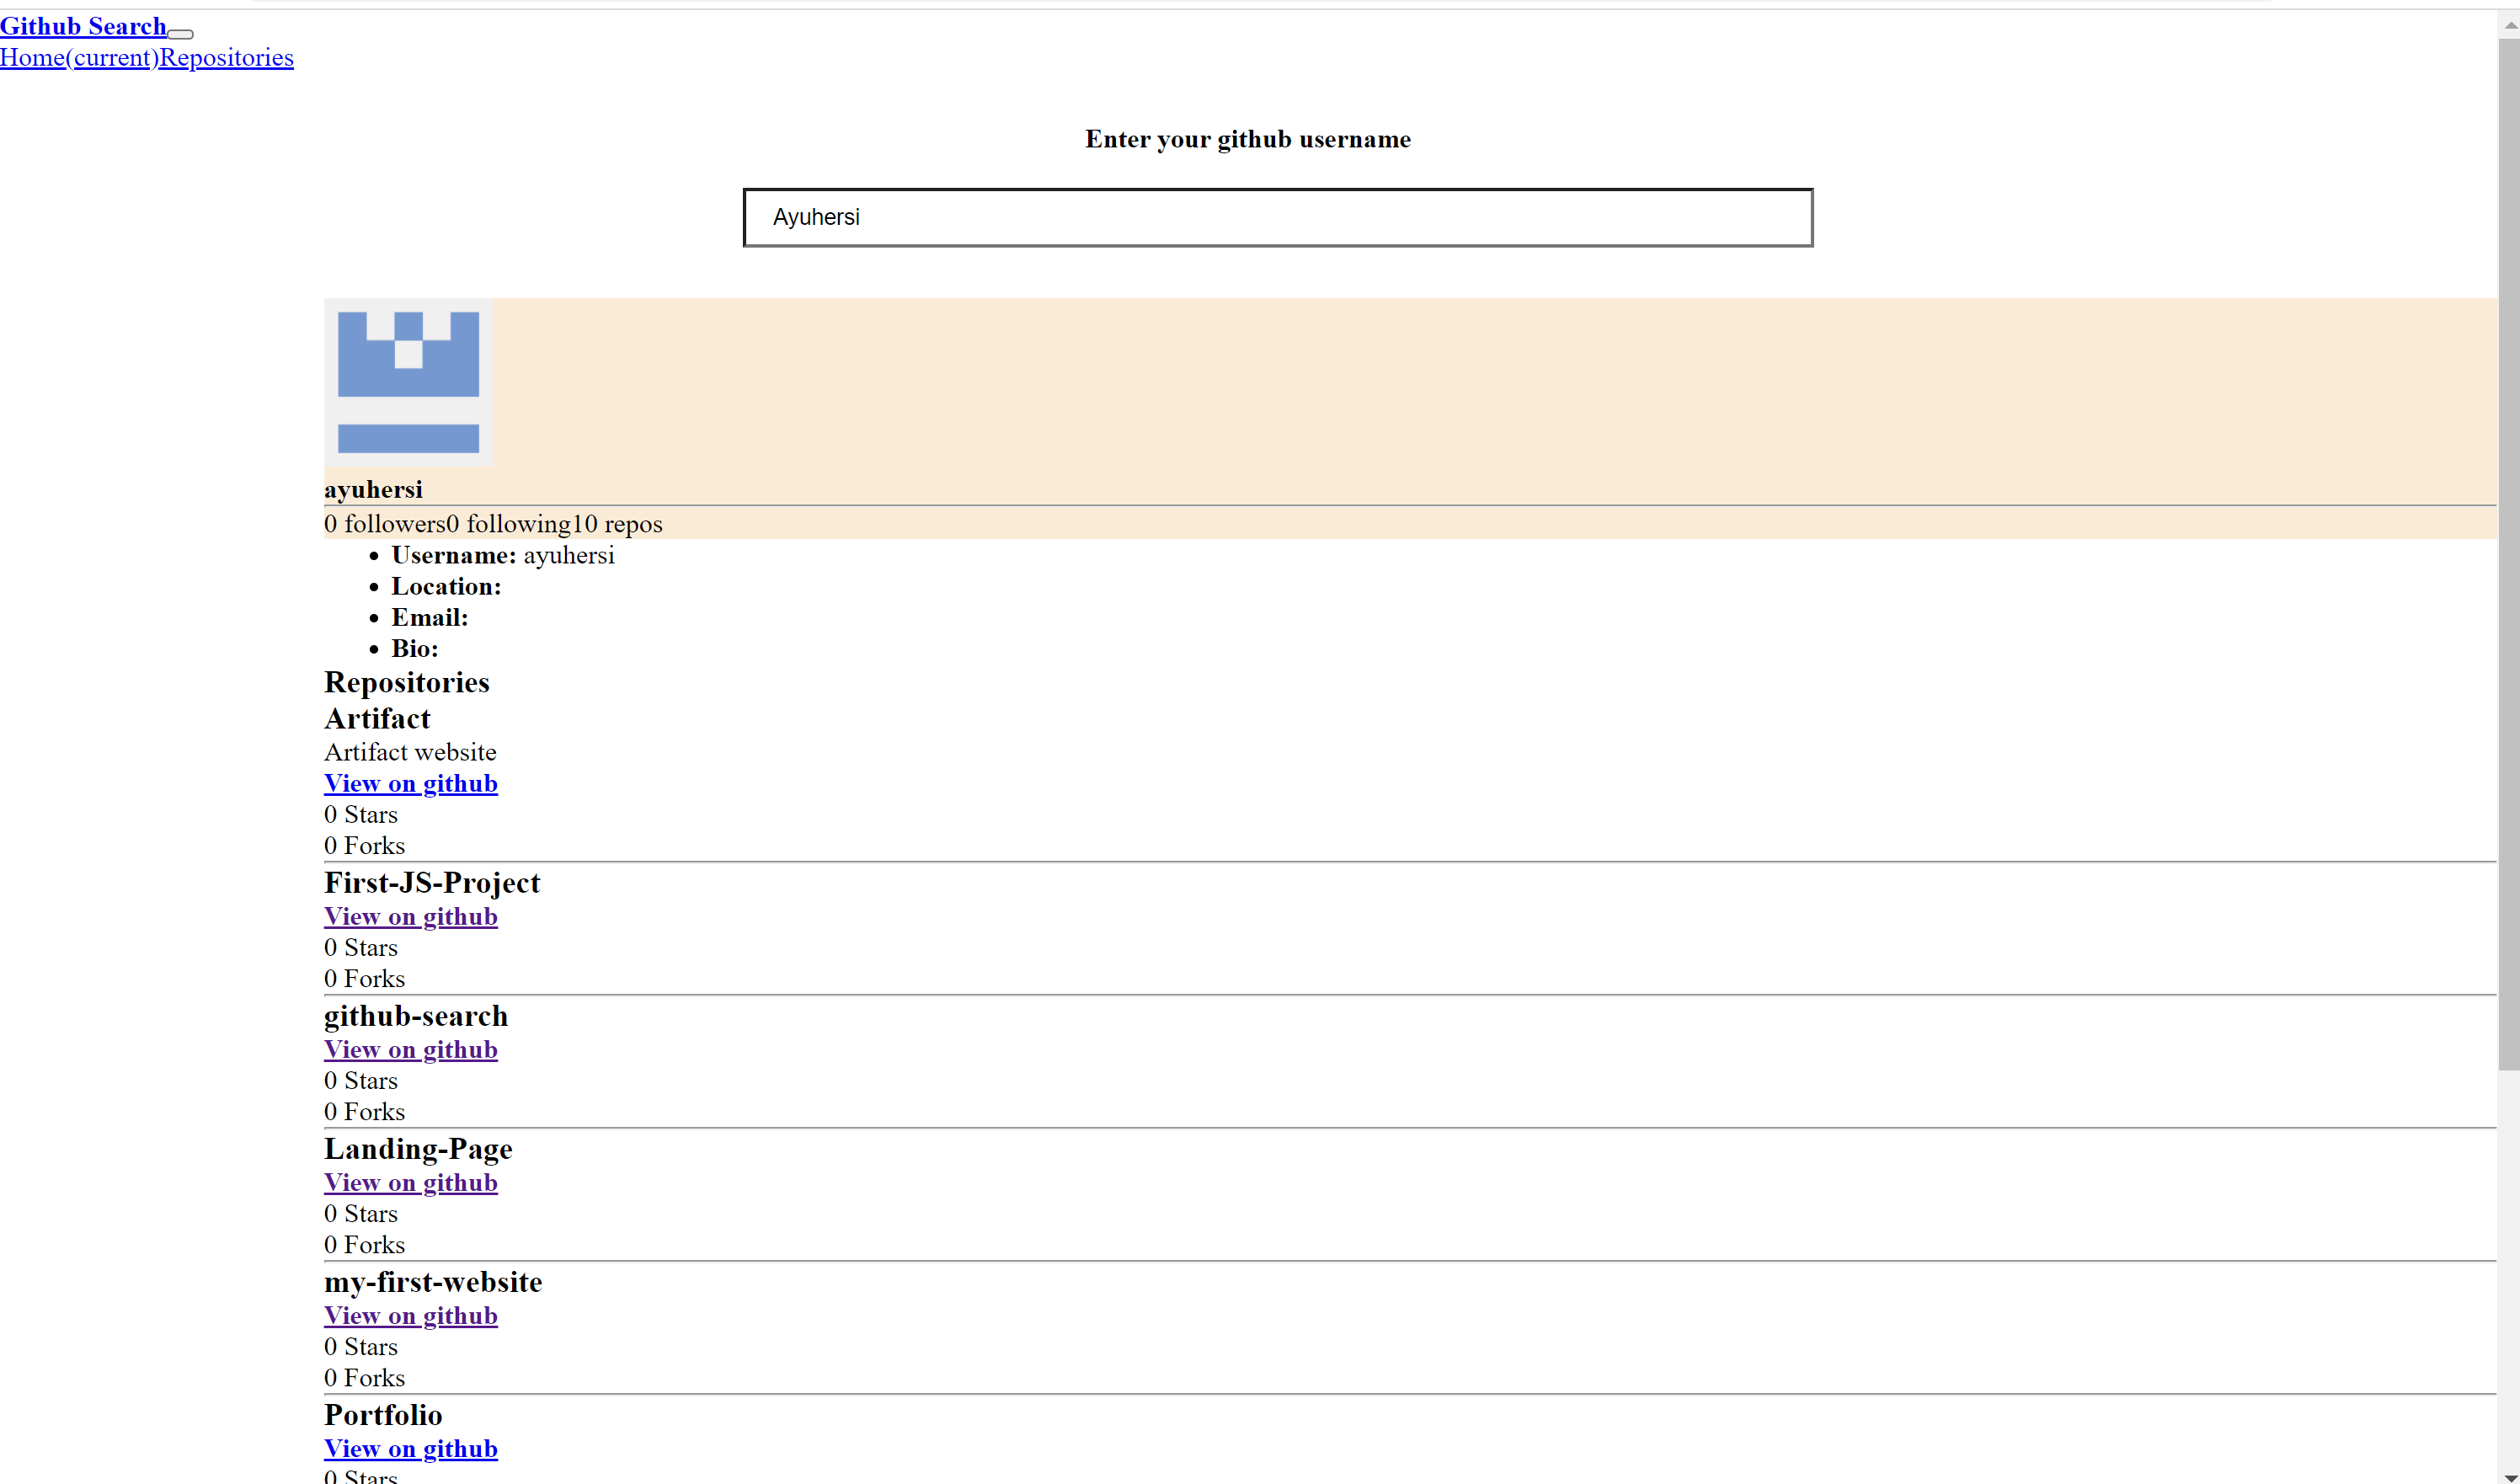The image size is (2520, 1484).
Task: Open github-search repository link
Action: click(410, 1049)
